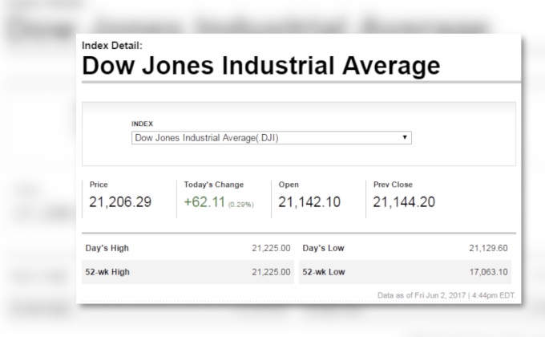The height and width of the screenshot is (337, 545).
Task: Click the Today's Change label
Action: [x=214, y=185]
